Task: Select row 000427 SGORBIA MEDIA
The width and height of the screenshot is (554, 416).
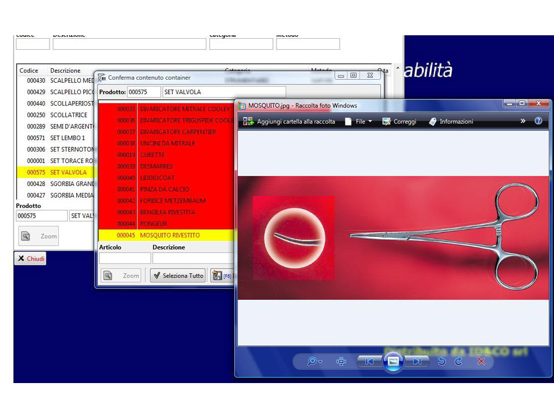Action: [x=55, y=195]
